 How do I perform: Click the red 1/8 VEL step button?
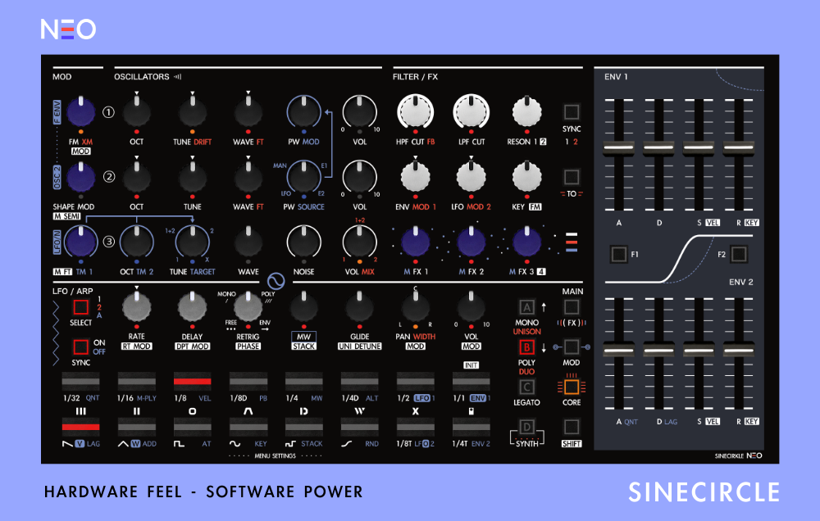(x=193, y=382)
